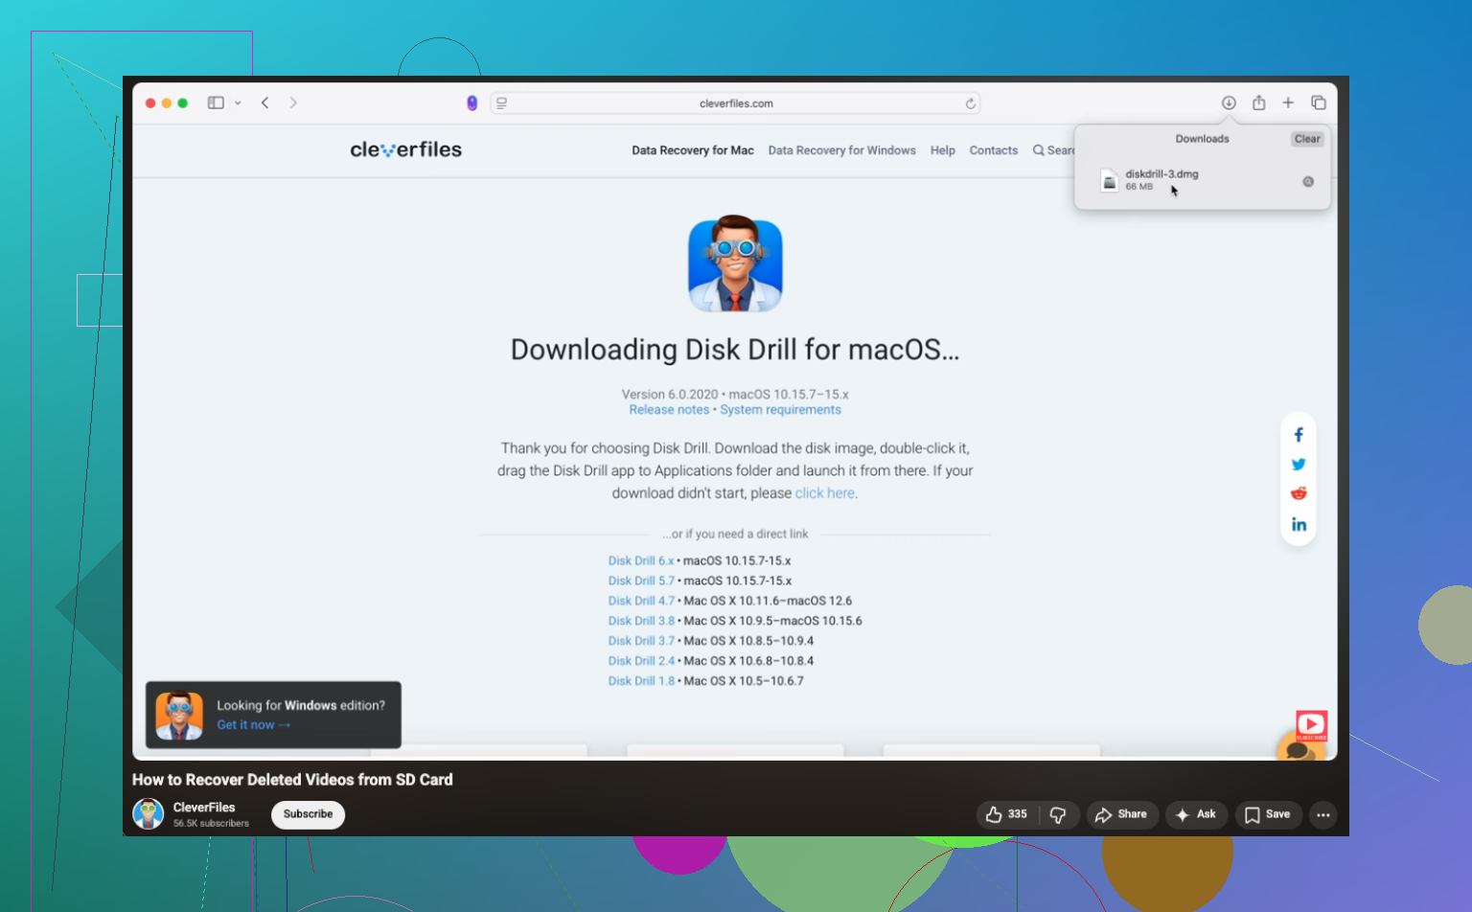Subscribe to the CleverFiles channel
Viewport: 1472px width, 912px height.
coord(308,814)
